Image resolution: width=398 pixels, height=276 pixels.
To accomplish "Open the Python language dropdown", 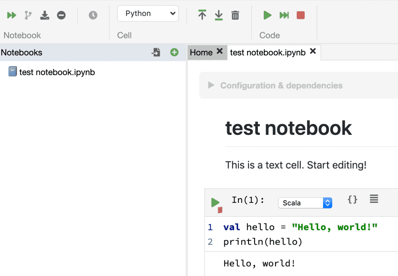I will pyautogui.click(x=148, y=13).
